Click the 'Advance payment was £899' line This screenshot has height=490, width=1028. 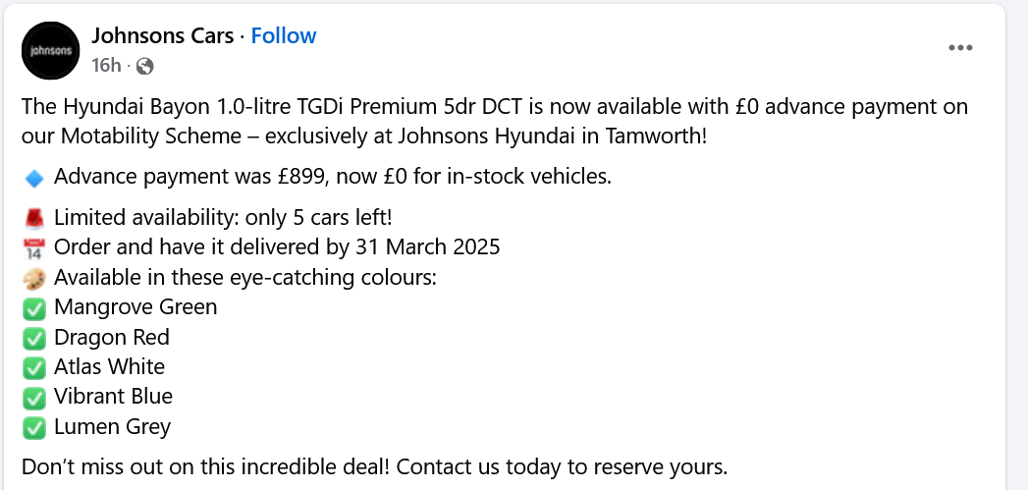pyautogui.click(x=333, y=178)
